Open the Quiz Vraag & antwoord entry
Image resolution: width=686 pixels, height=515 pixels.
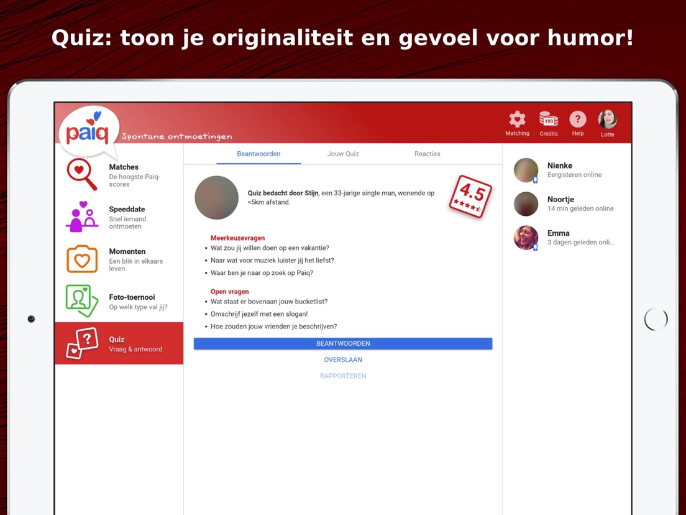click(119, 343)
